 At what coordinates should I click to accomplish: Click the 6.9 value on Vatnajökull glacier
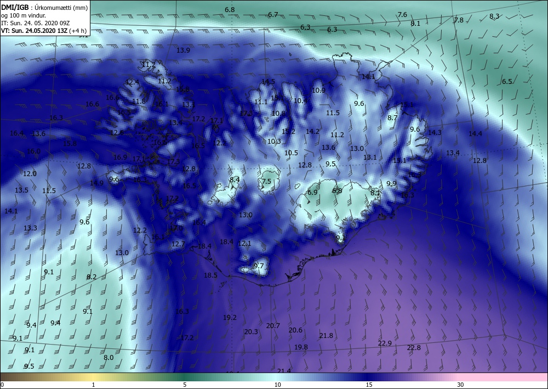pyautogui.click(x=312, y=193)
